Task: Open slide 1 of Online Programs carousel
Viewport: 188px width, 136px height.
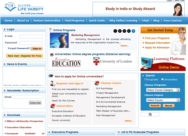Action: (x=115, y=31)
